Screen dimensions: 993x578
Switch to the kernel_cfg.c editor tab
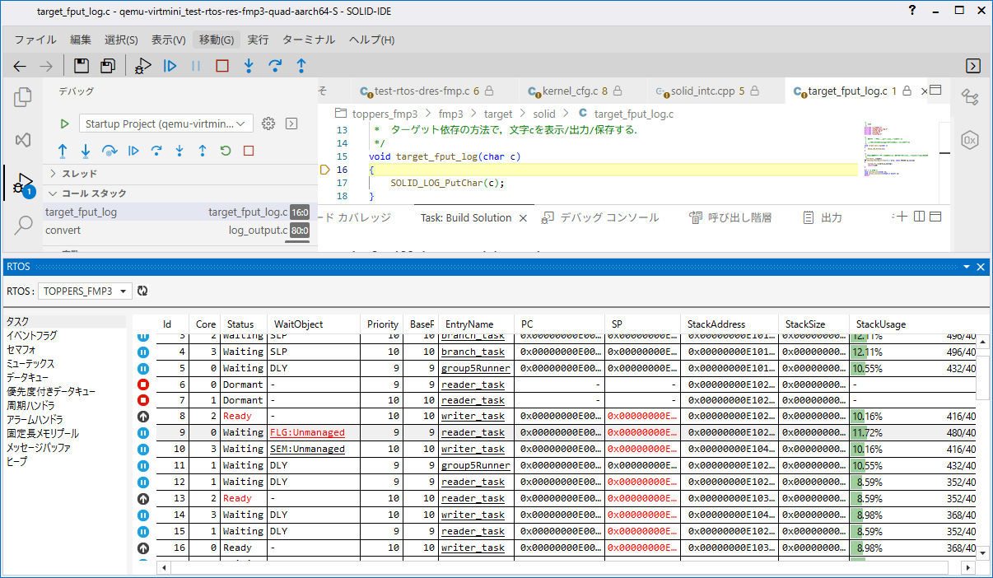tap(569, 91)
